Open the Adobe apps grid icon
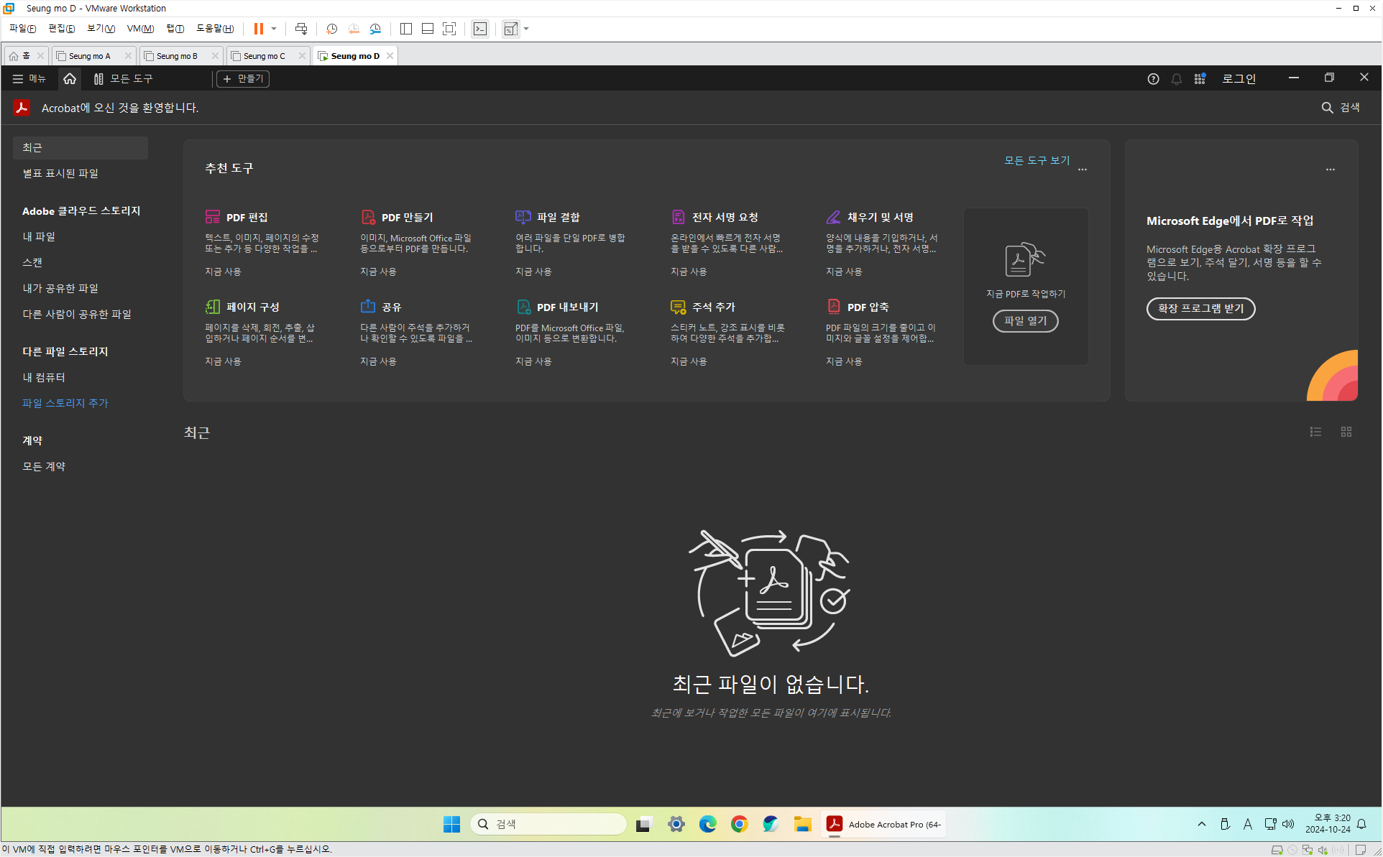This screenshot has height=857, width=1383. pos(1200,79)
